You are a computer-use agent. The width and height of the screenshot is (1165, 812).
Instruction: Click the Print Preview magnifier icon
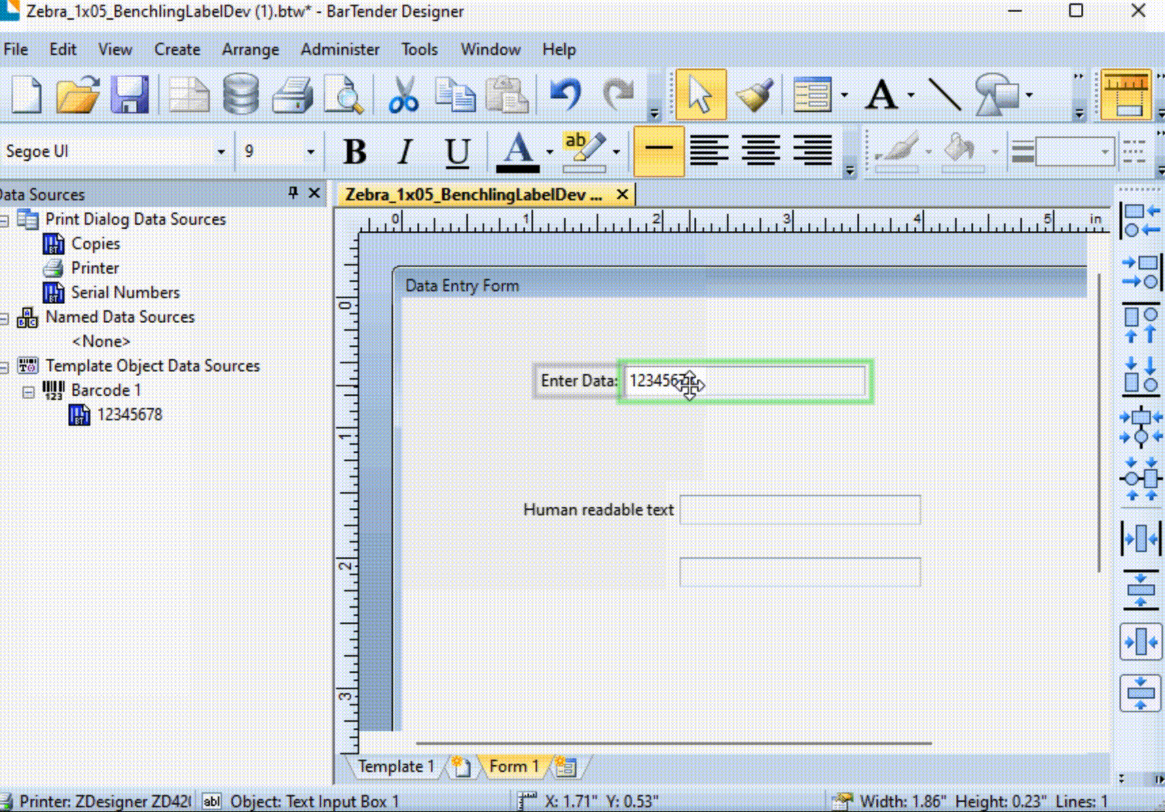344,94
